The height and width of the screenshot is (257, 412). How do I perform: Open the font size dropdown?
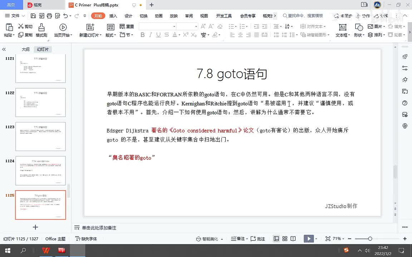[196, 26]
